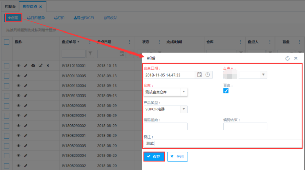305x170 pixels.
Task: Uncheck the 盲盘 checkbox
Action: pos(226,91)
